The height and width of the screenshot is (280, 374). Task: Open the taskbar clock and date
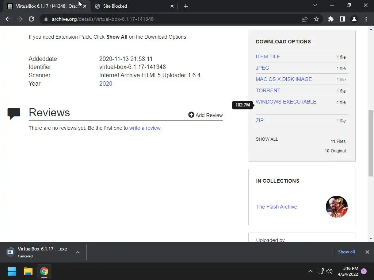(348, 271)
